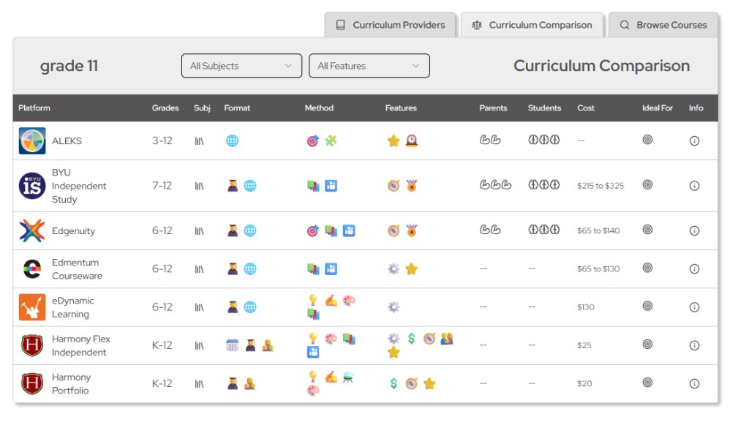
Task: Click the parents rating for BYU Independent Study
Action: [x=495, y=185]
